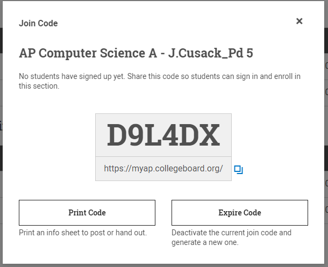This screenshot has width=328, height=267.
Task: Click the 'Deactivate the current join code' description
Action: (232, 237)
